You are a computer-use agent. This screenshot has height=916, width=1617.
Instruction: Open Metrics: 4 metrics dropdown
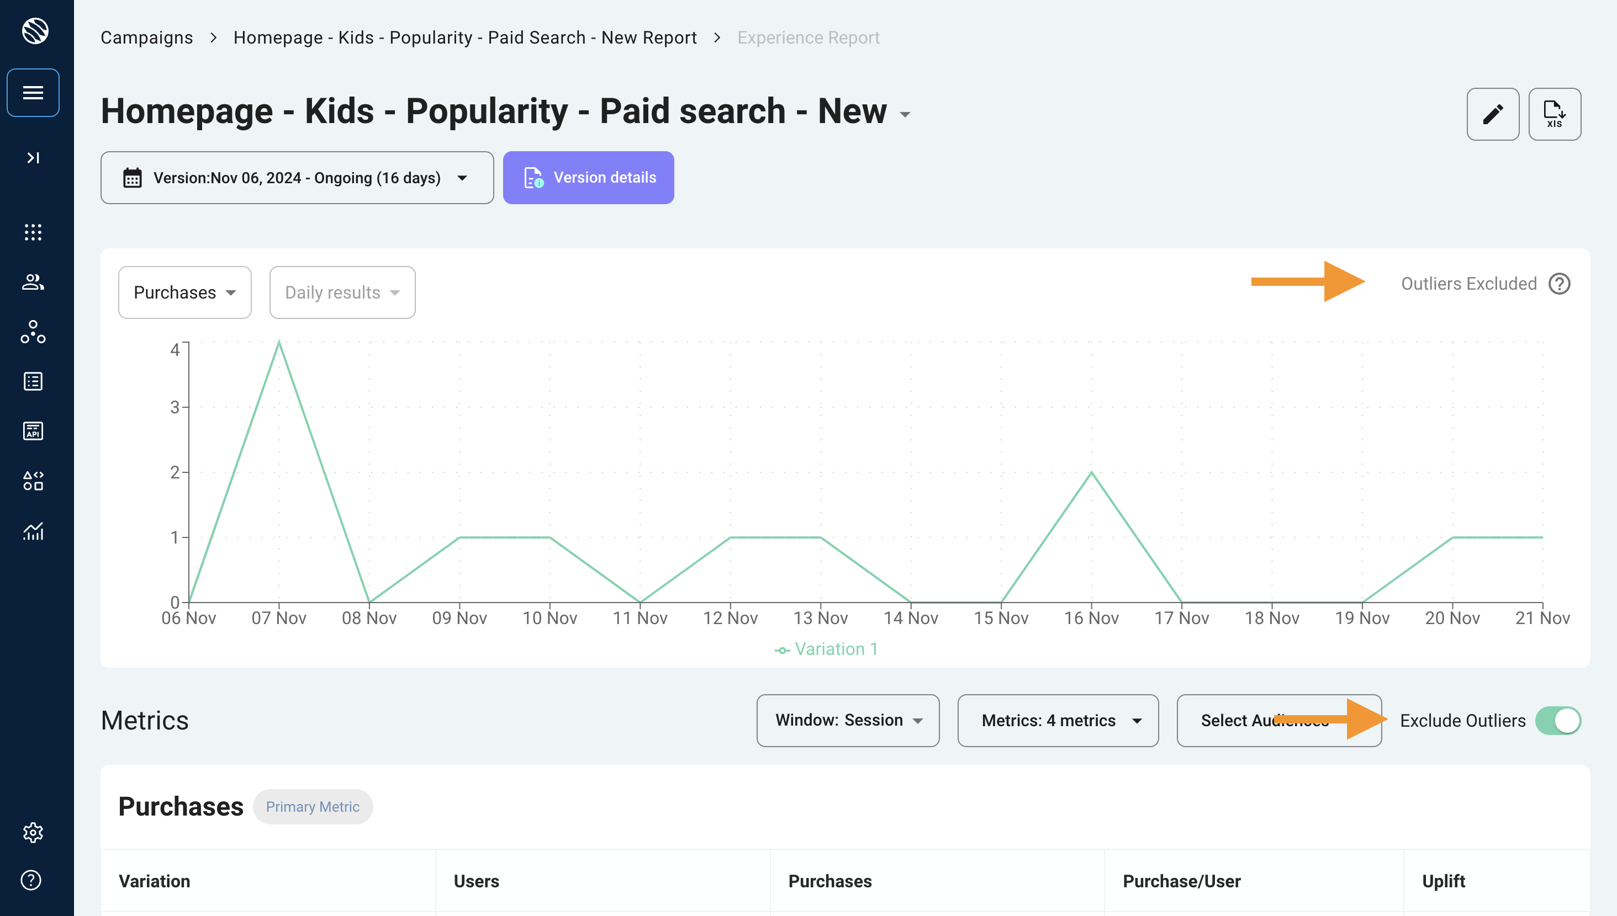(1058, 720)
